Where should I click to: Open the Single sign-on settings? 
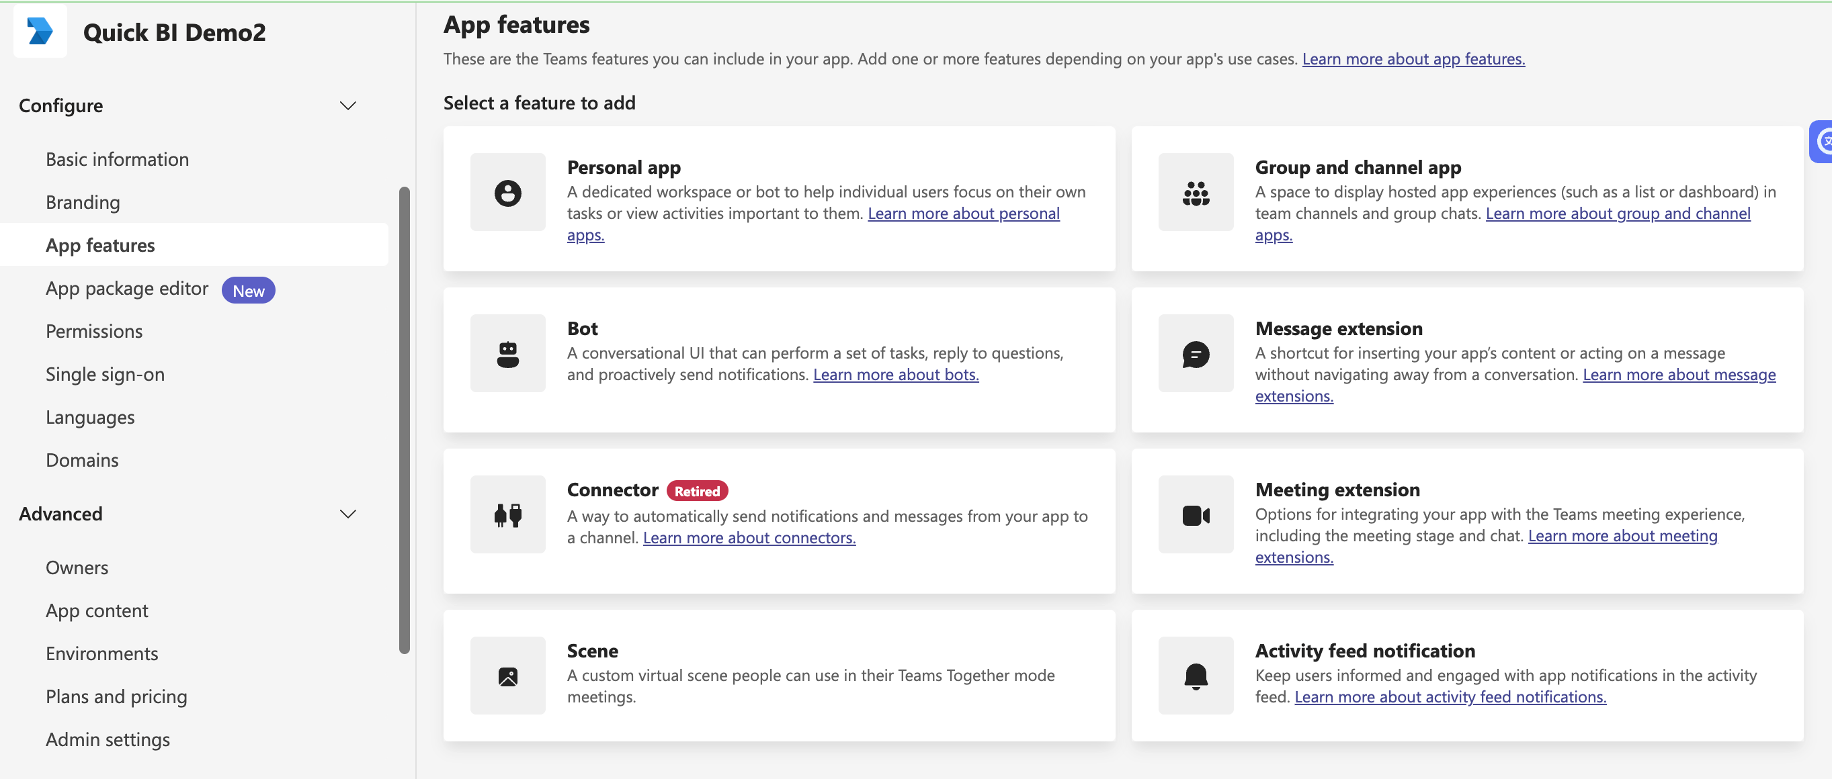click(x=106, y=375)
